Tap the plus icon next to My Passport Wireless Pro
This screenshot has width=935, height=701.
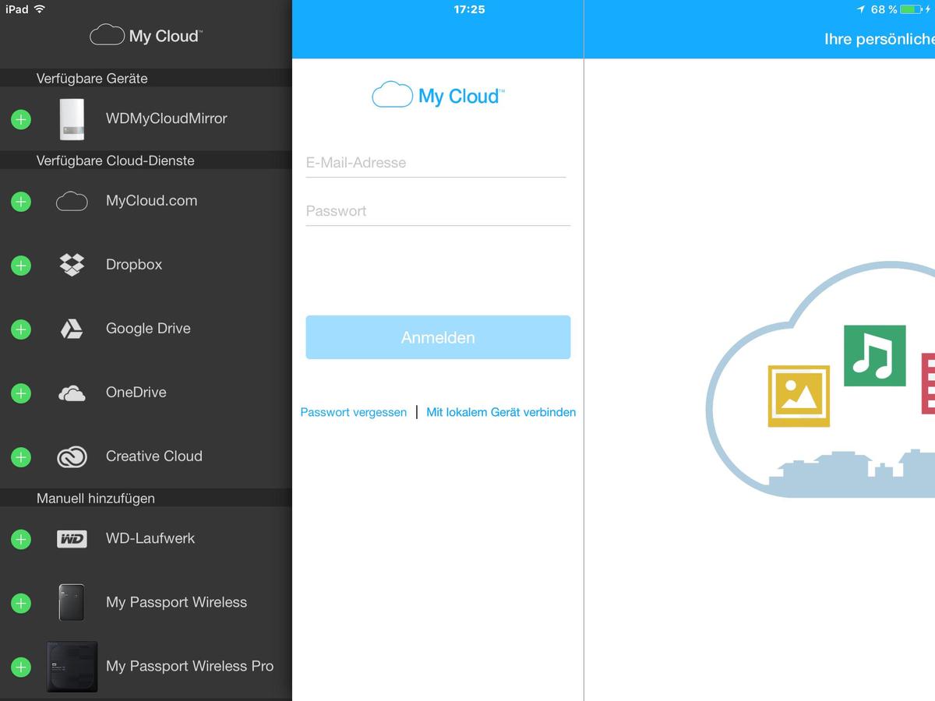(x=21, y=667)
